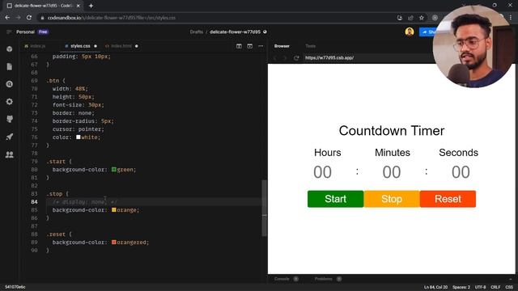Refresh the sandbox preview
518x291 pixels.
296,57
